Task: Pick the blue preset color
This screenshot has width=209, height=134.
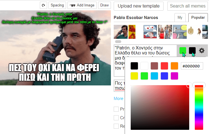Action: click(164, 76)
